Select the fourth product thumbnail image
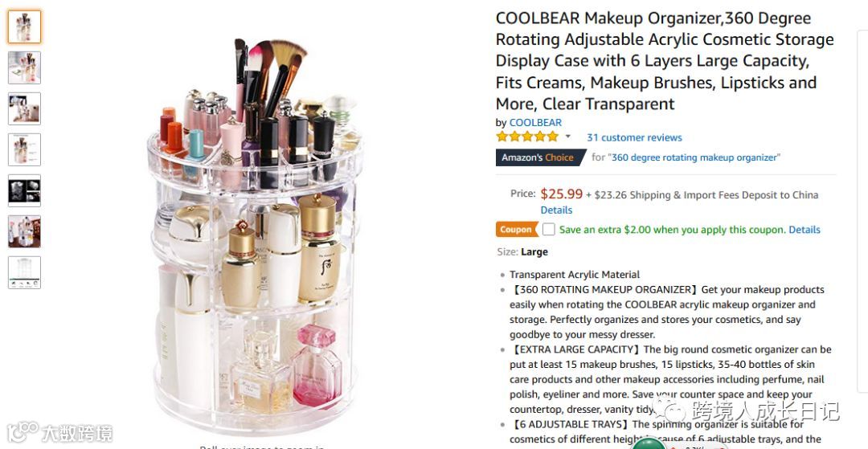This screenshot has width=868, height=449. tap(24, 149)
